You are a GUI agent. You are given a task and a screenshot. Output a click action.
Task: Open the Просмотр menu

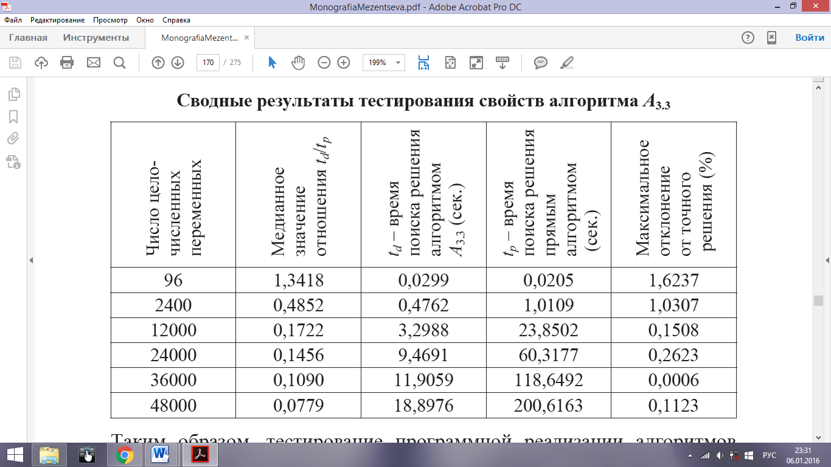[x=111, y=20]
